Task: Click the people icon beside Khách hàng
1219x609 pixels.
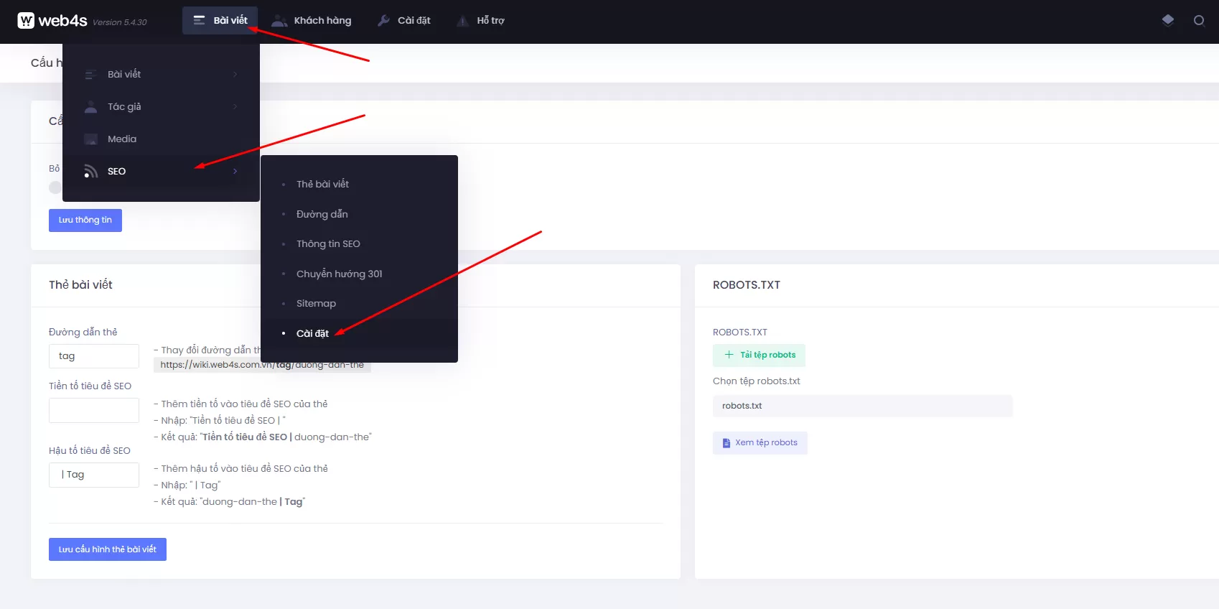Action: click(x=279, y=21)
